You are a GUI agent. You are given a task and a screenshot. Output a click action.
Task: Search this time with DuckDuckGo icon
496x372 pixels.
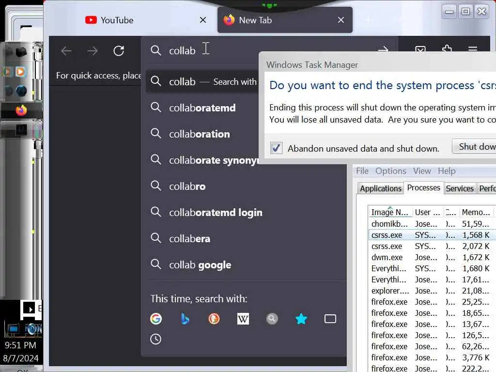[x=214, y=319]
